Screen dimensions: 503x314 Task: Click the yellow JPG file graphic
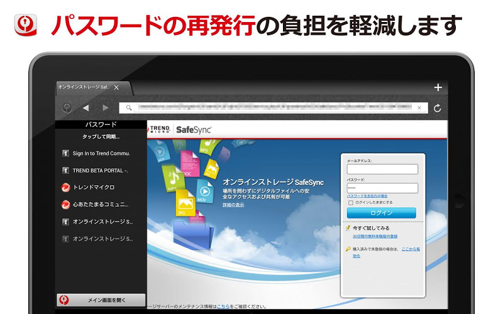point(185,203)
